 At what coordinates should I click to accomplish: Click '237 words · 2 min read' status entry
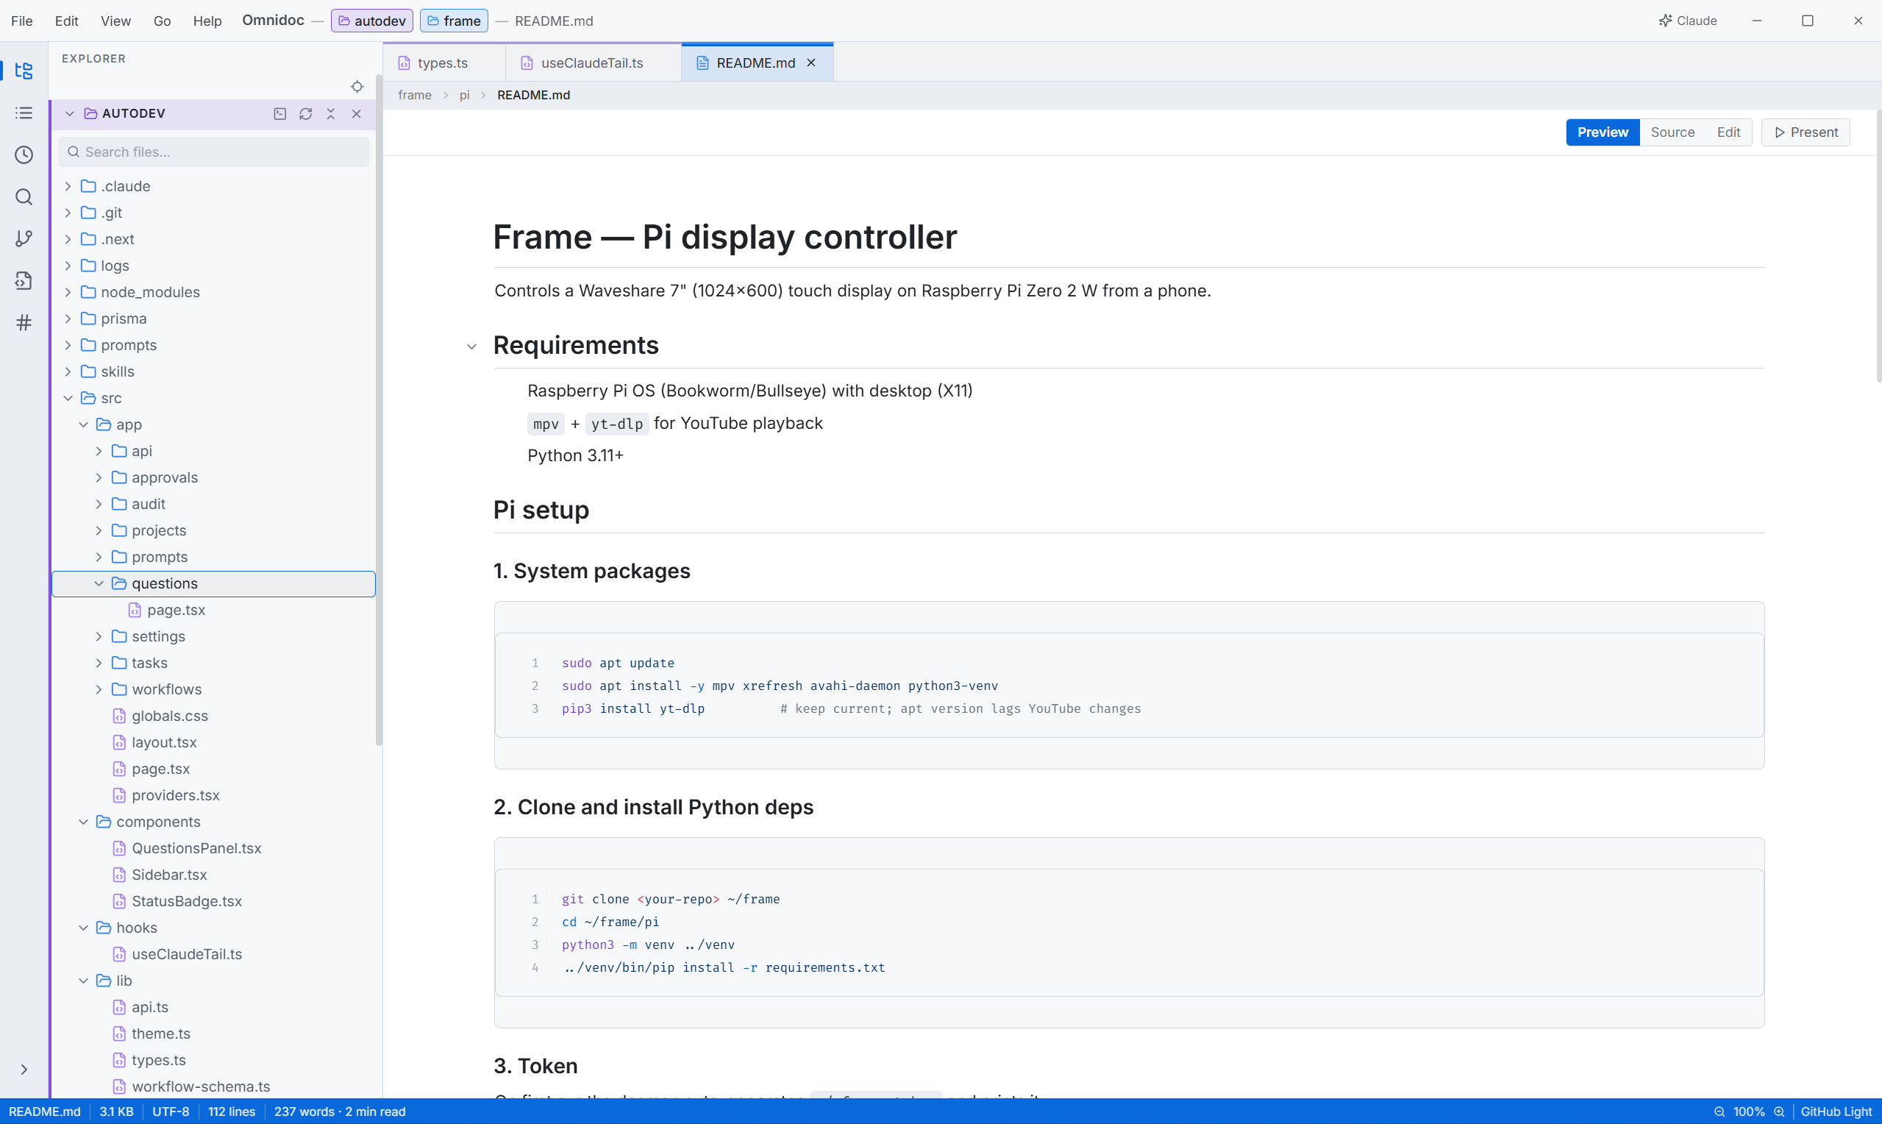pos(340,1112)
